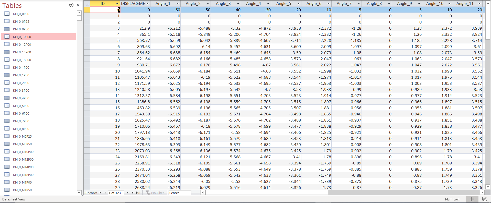The image size is (491, 203).
Task: Click the table icon beside KN_0_14P00
Action: pyautogui.click(x=7, y=52)
